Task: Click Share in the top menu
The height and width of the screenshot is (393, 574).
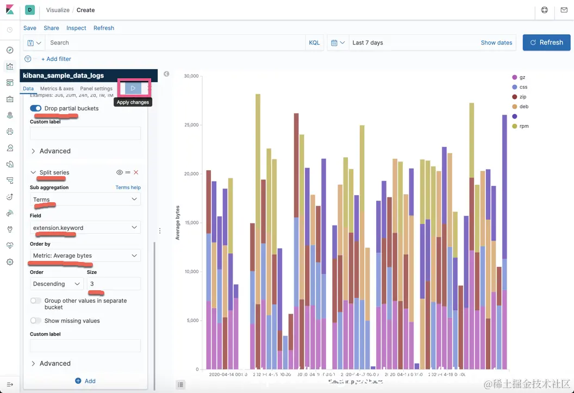Action: point(51,28)
